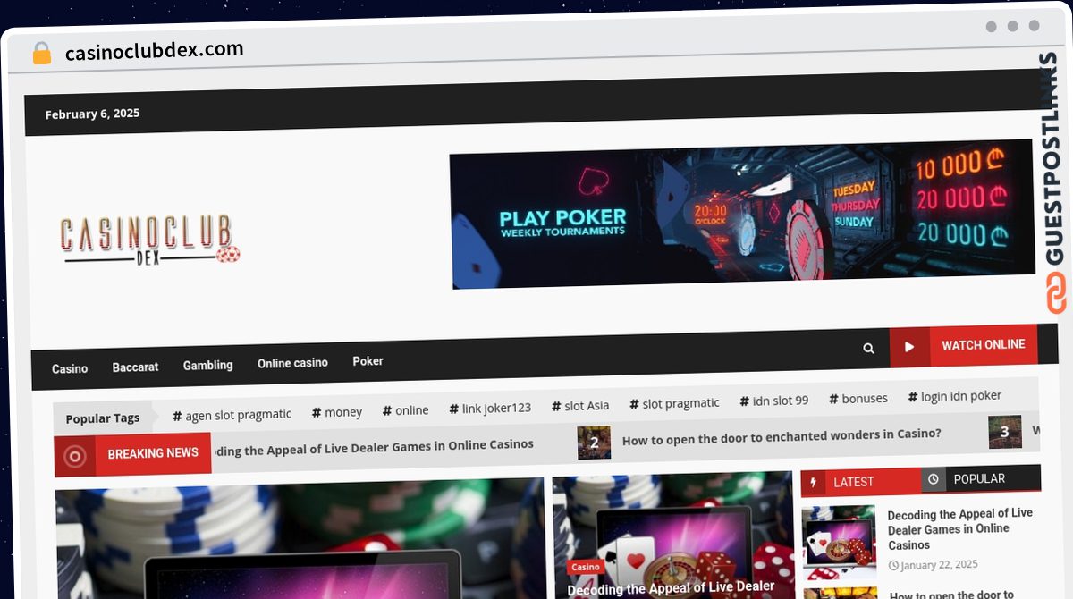This screenshot has width=1073, height=599.
Task: Click the Breaking News label
Action: tap(153, 453)
